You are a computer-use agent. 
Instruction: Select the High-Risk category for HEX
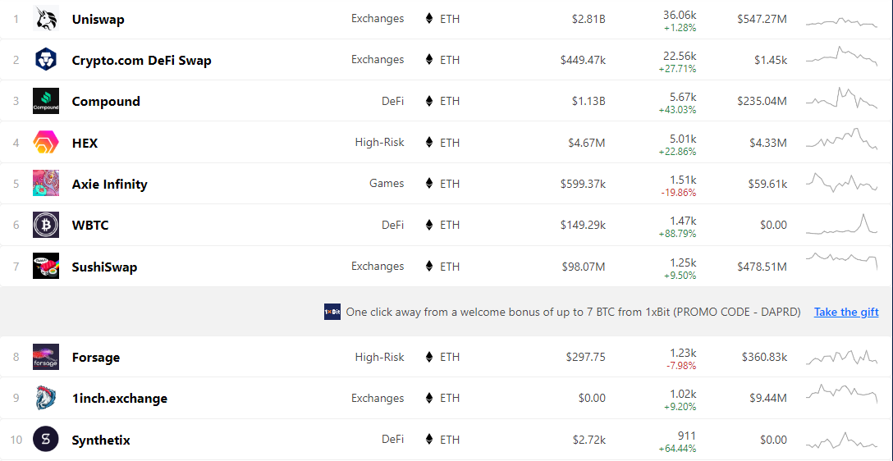click(379, 142)
